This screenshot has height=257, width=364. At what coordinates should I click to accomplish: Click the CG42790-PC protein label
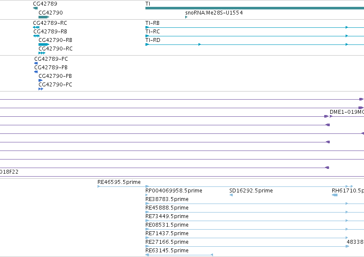[x=55, y=85]
